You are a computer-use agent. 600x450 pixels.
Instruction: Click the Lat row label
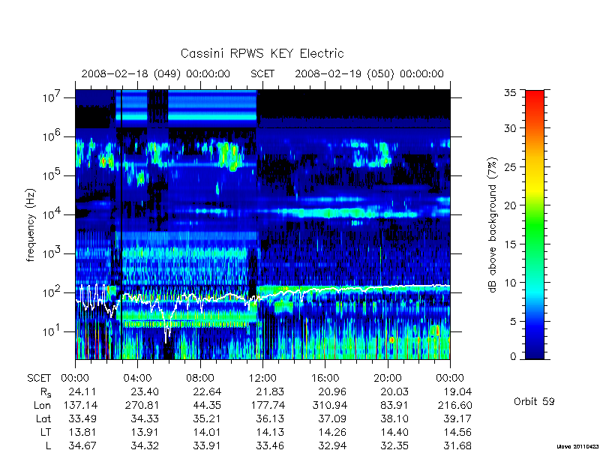[43, 418]
